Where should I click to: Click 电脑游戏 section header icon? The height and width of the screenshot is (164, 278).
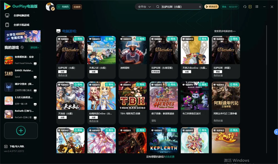(x=58, y=31)
